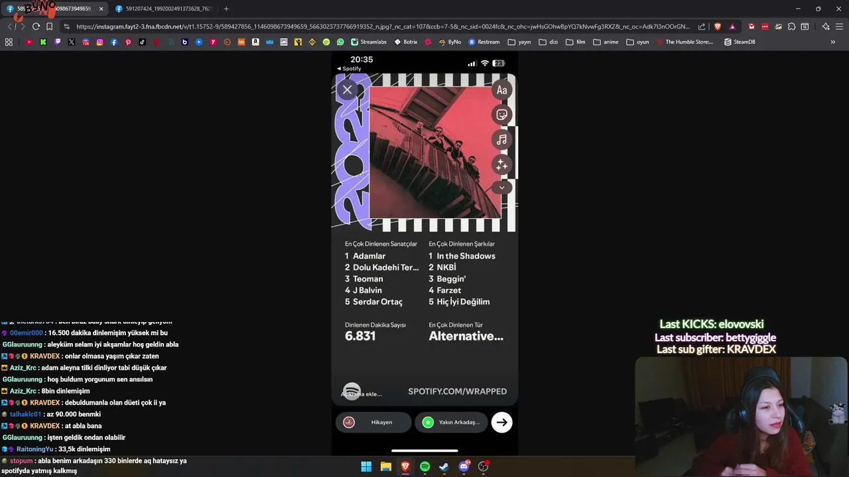This screenshot has width=849, height=477.
Task: Open the YouTube bookmark icon
Action: (x=29, y=42)
